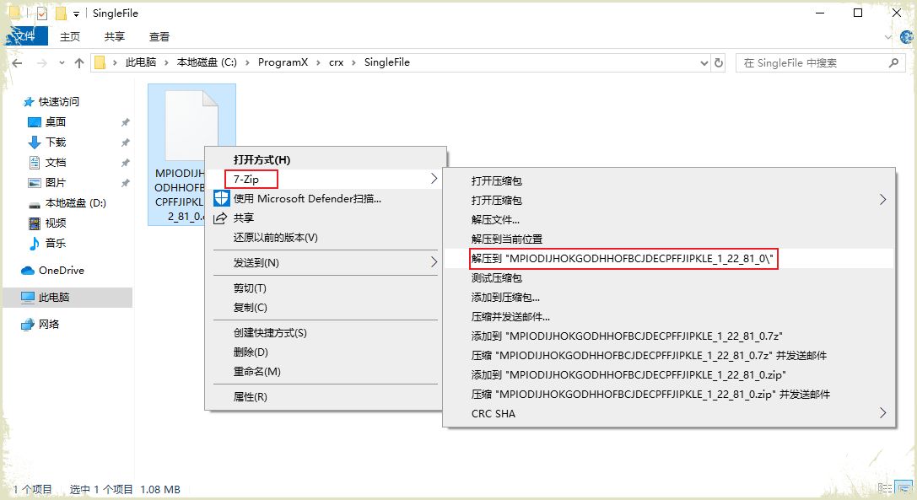This screenshot has width=917, height=500.
Task: Open the recent locations dropdown arrow
Action: point(62,63)
